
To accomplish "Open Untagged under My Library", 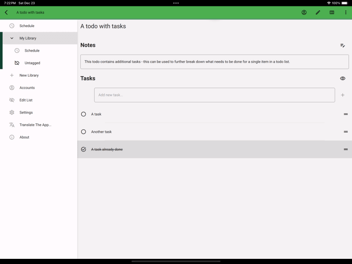I will click(x=40, y=63).
